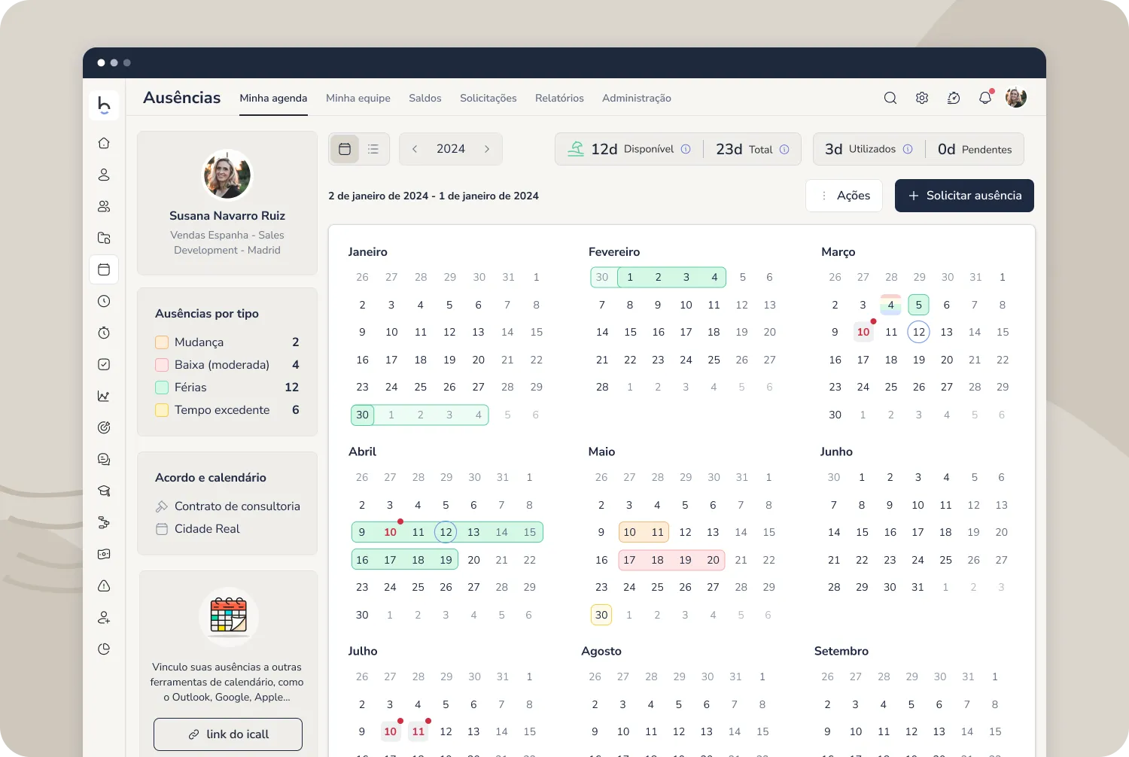Image resolution: width=1129 pixels, height=757 pixels.
Task: Select the calendar absences sidebar icon
Action: coord(104,269)
